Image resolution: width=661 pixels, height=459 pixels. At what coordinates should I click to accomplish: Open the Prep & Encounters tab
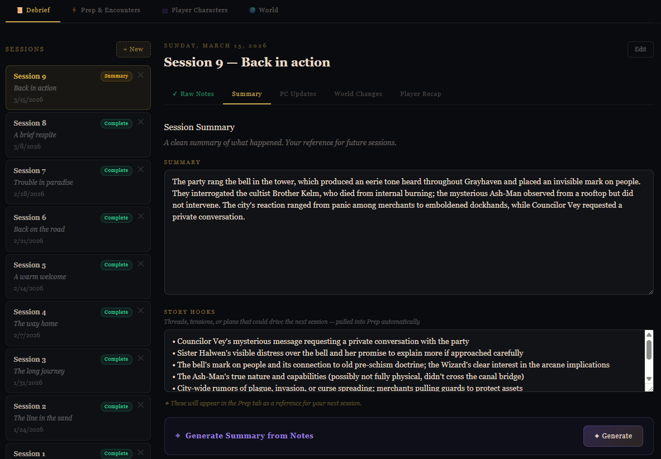(x=105, y=10)
